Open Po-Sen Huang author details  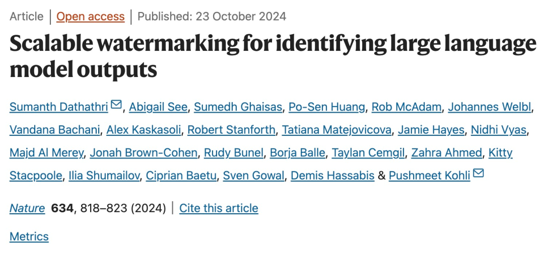(x=327, y=107)
